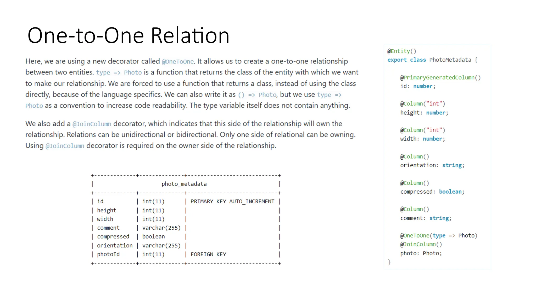Image resolution: width=536 pixels, height=301 pixels.
Task: Click the @JoinColumn term after the word 'Using'
Action: coord(65,146)
